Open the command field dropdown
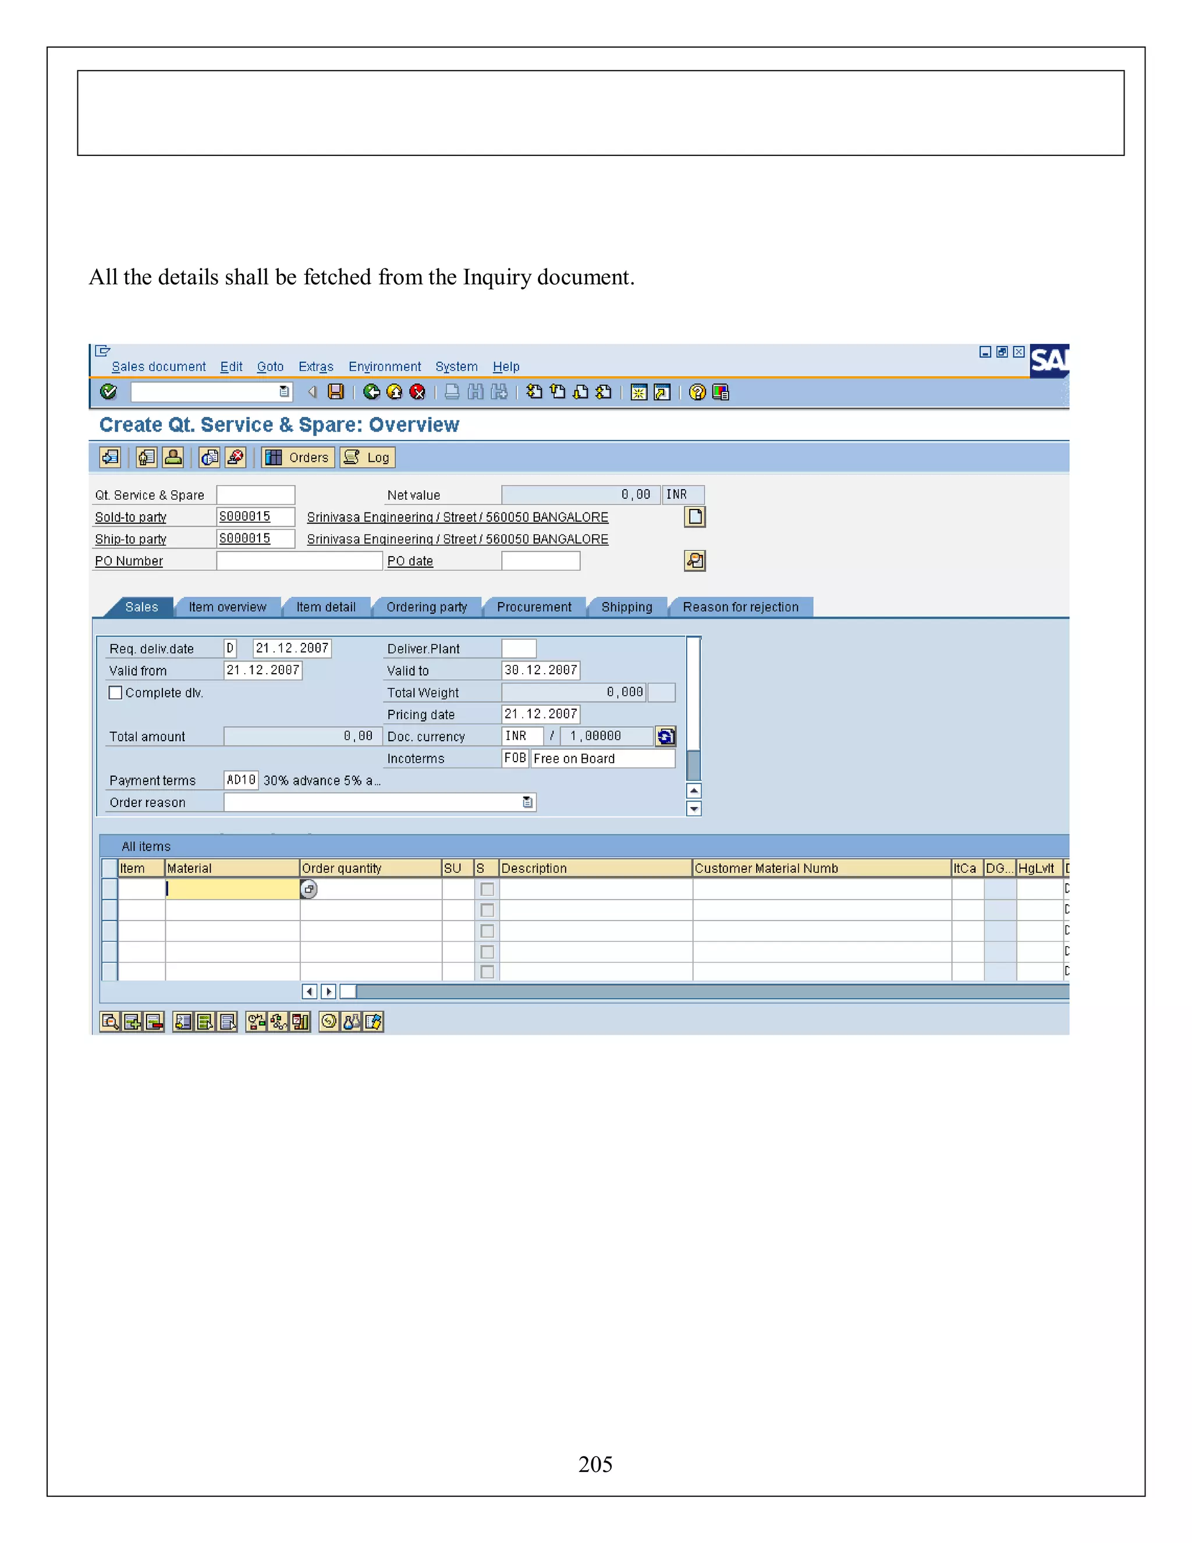Image resolution: width=1192 pixels, height=1543 pixels. 284,391
